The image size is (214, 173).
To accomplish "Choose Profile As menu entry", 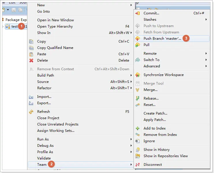I will click(81, 152).
